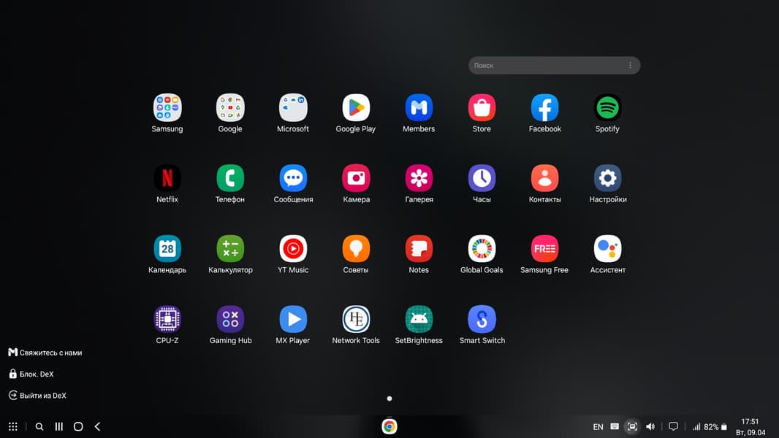The height and width of the screenshot is (438, 779).
Task: Open the Google apps folder
Action: coord(230,107)
